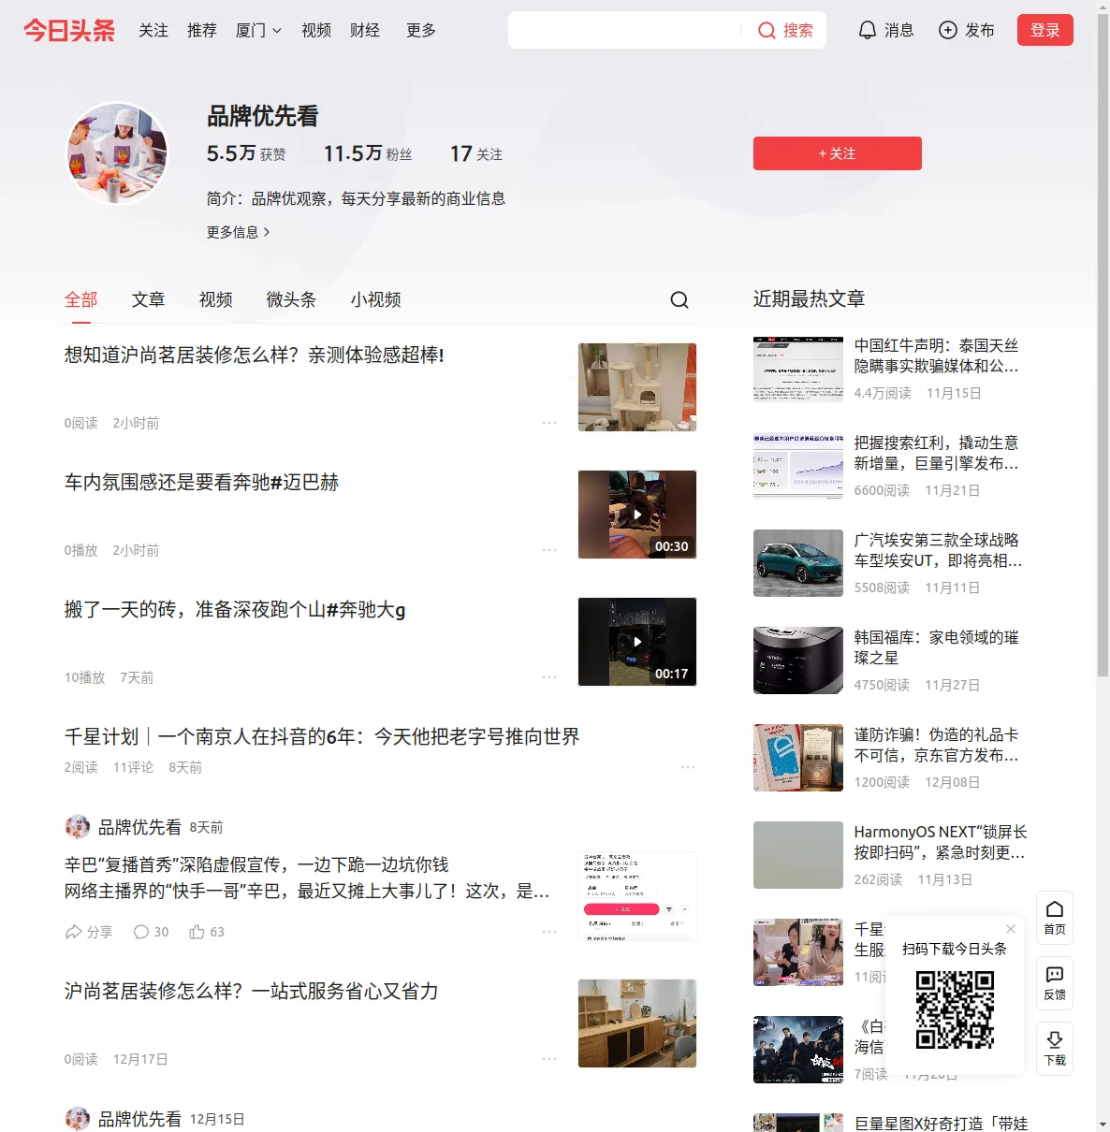This screenshot has width=1110, height=1132.
Task: Open hot article 广汽埃安第三款全球战略车型
Action: 938,550
